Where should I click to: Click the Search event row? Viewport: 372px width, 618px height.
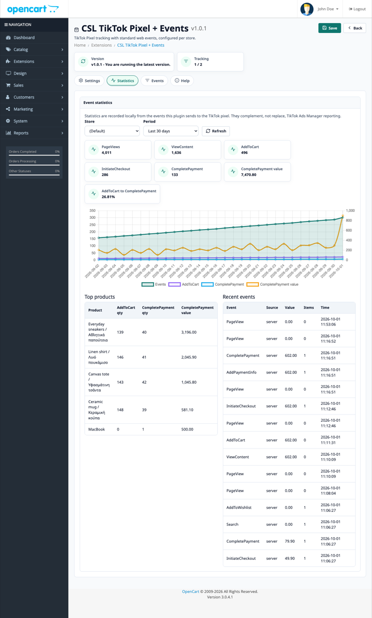289,524
